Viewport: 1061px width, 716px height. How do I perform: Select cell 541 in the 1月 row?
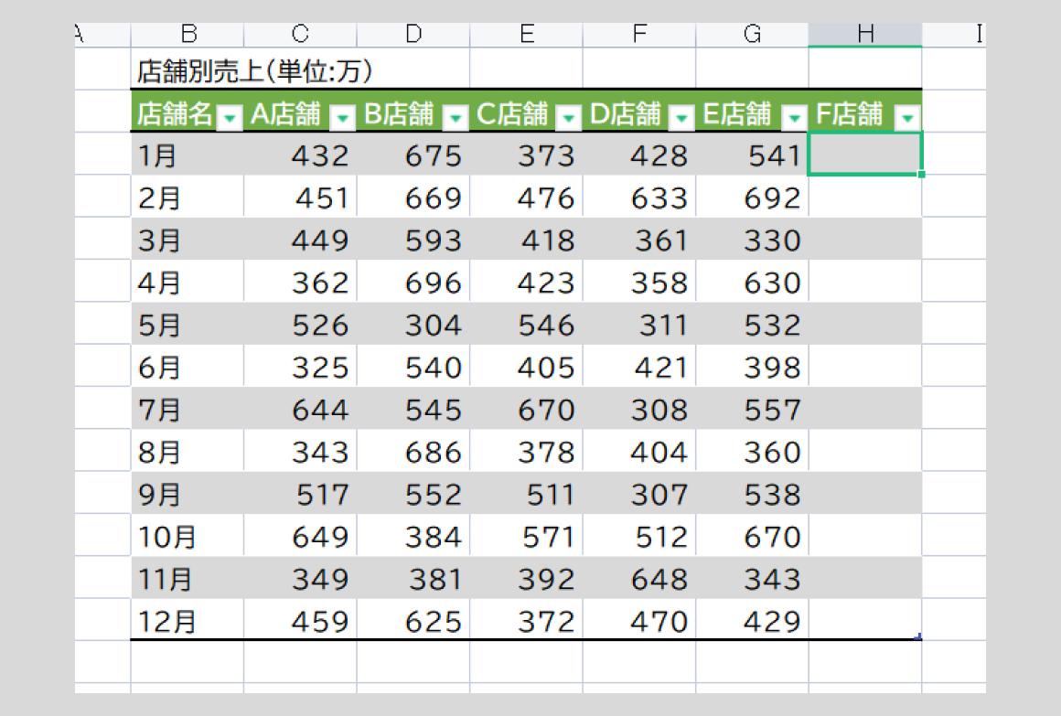753,155
